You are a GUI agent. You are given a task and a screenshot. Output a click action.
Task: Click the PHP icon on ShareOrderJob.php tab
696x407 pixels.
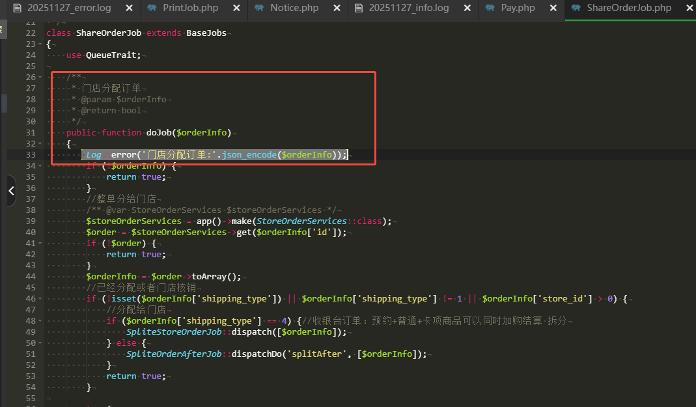tap(575, 8)
